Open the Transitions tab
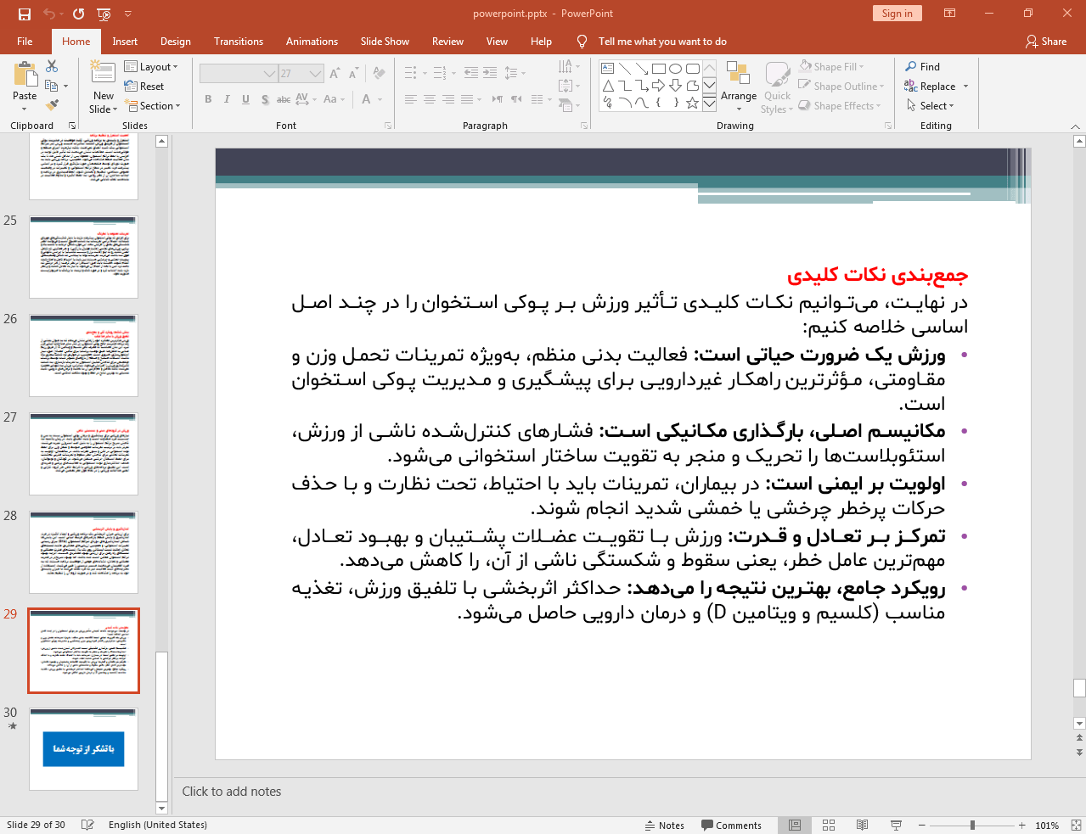Screen dimensions: 1086x834 (238, 42)
